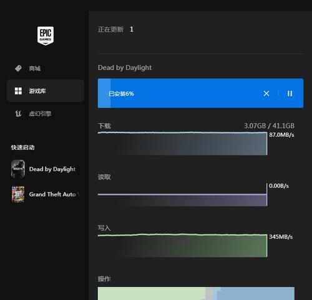
Task: Switch to 游戏库 in sidebar
Action: point(46,91)
